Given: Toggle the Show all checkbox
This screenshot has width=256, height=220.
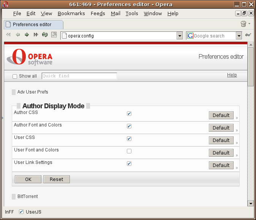Looking at the screenshot, I should pyautogui.click(x=15, y=76).
